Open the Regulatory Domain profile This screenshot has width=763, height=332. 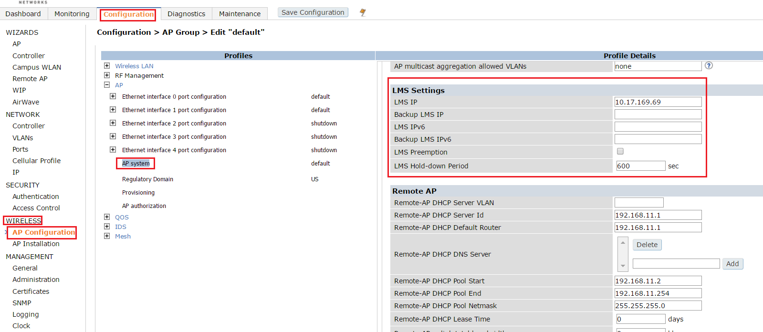tap(147, 179)
